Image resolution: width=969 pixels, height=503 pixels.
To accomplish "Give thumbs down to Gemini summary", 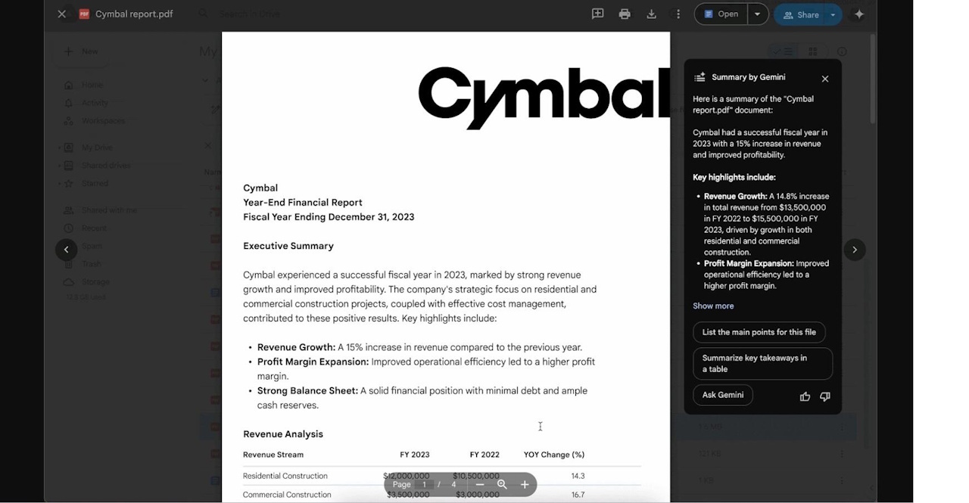I will [x=825, y=396].
